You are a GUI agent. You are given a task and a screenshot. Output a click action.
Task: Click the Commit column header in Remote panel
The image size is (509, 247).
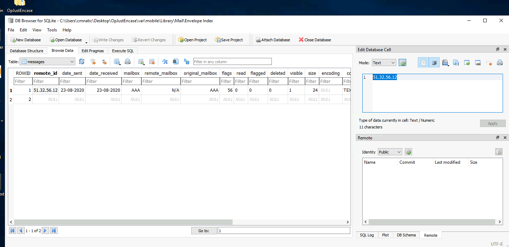point(415,162)
